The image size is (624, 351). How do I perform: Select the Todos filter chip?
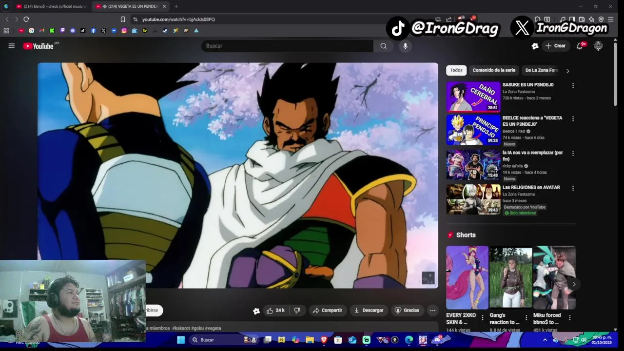point(456,70)
